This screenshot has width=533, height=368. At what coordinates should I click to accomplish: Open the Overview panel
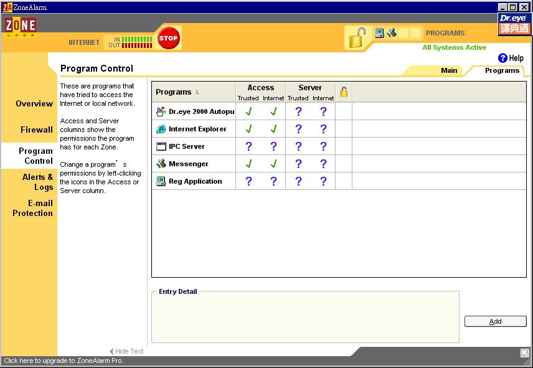[x=34, y=103]
